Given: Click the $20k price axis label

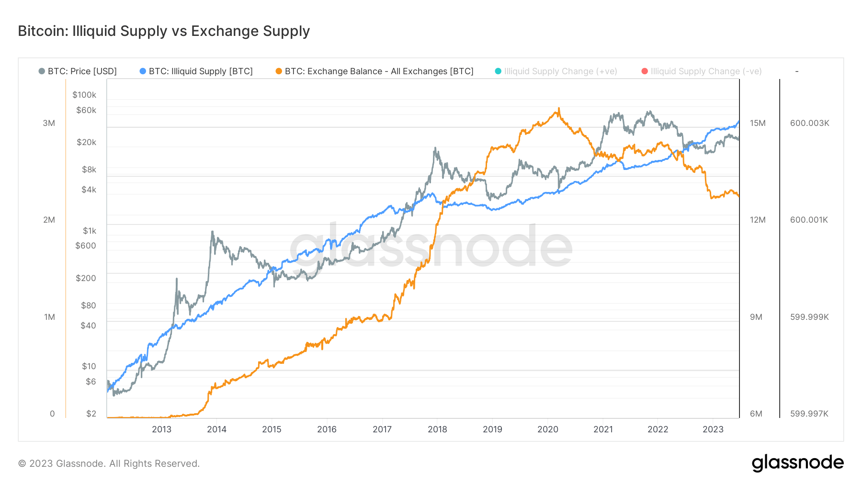Looking at the screenshot, I should point(86,142).
